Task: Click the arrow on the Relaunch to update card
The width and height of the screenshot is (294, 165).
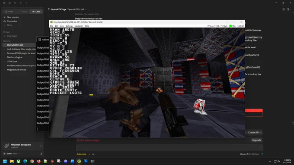Action: [40, 146]
